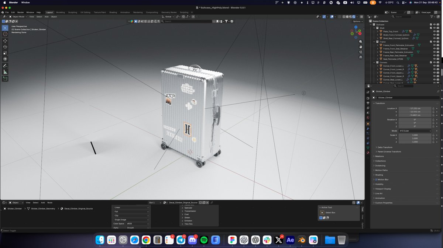
Task: Disable rendering of Shell_Front_Formed_1p2mm camera icon
Action: 438,35
